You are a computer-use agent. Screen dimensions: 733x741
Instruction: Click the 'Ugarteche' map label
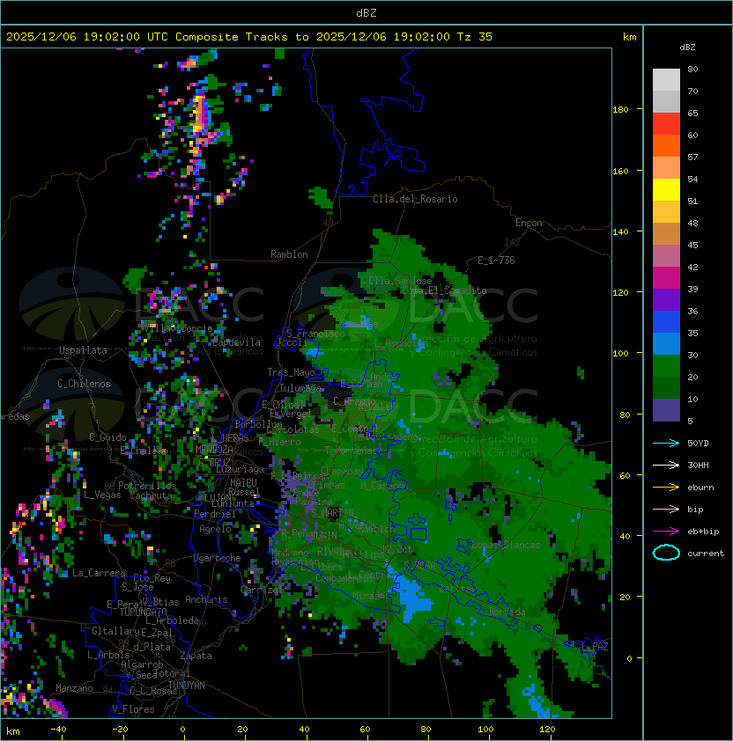coord(218,558)
